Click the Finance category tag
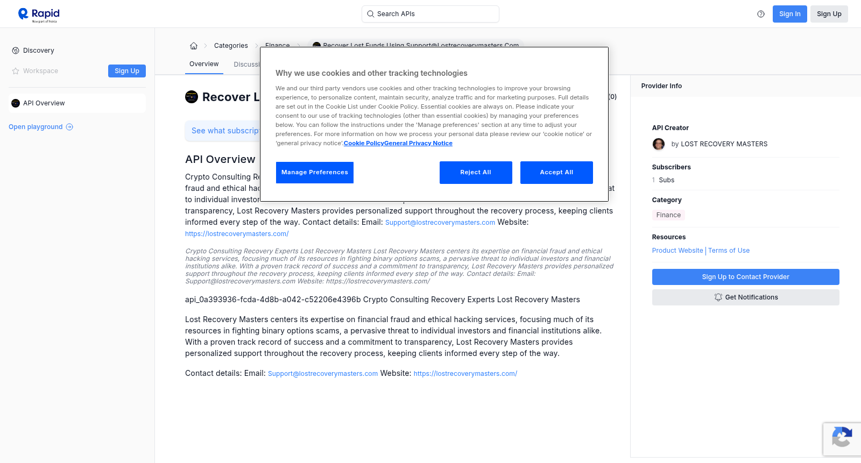This screenshot has height=463, width=861. 668,215
